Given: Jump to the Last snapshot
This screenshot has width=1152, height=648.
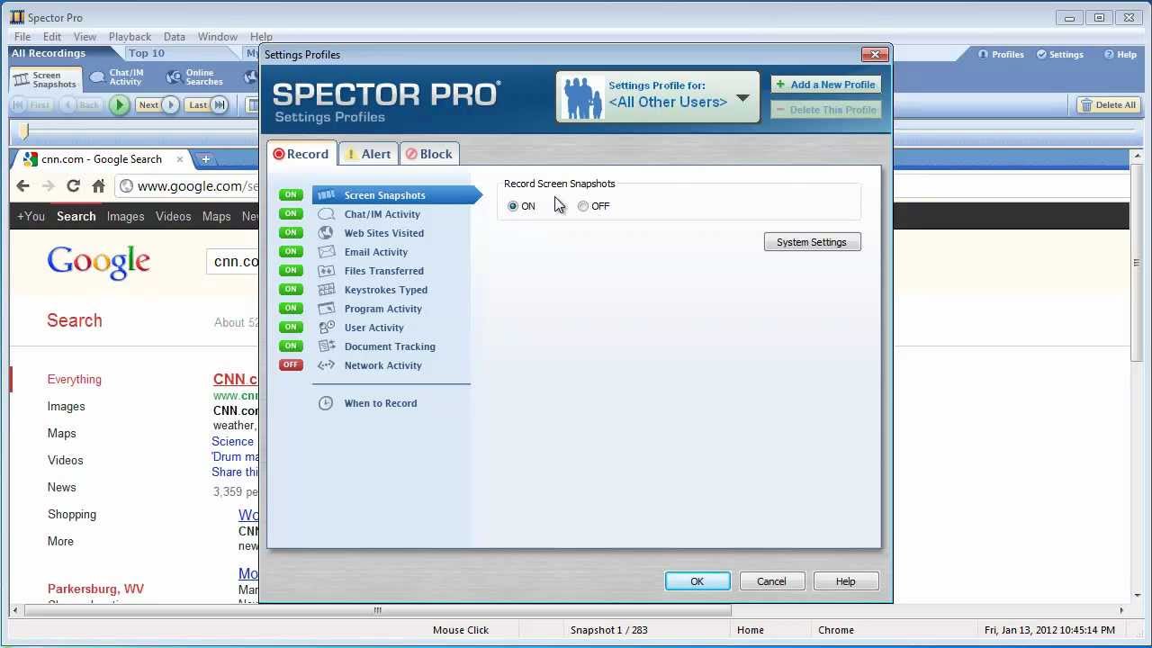Looking at the screenshot, I should tap(206, 105).
